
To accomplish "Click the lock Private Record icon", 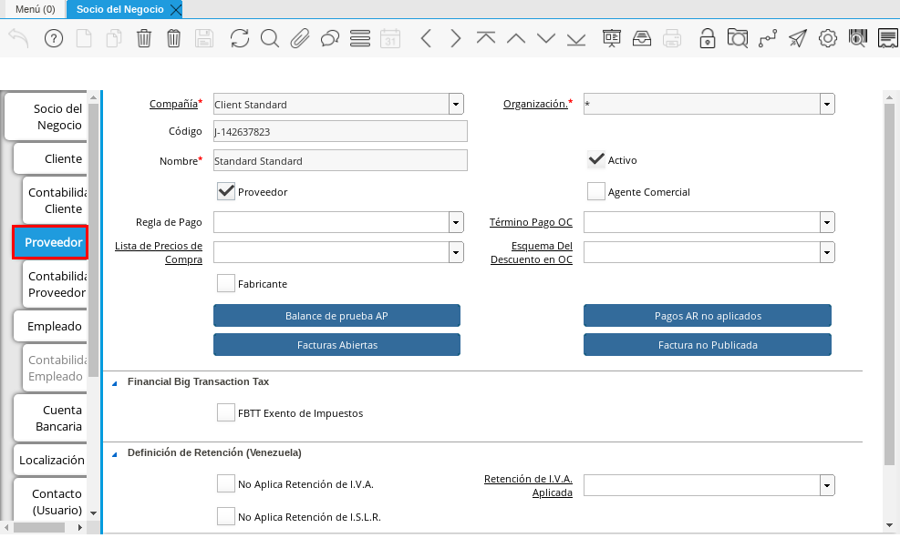I will (x=707, y=38).
